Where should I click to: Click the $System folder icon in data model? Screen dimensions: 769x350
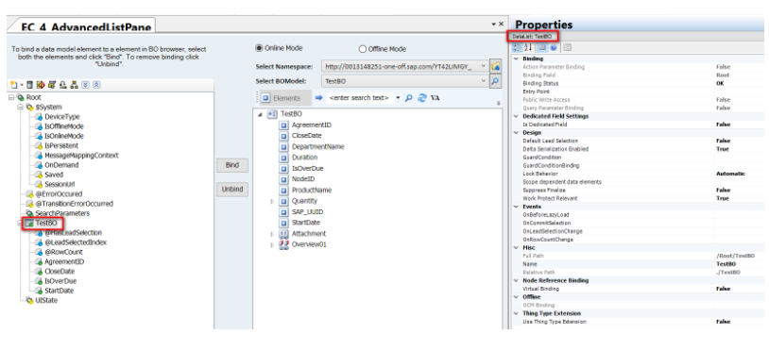(x=29, y=107)
